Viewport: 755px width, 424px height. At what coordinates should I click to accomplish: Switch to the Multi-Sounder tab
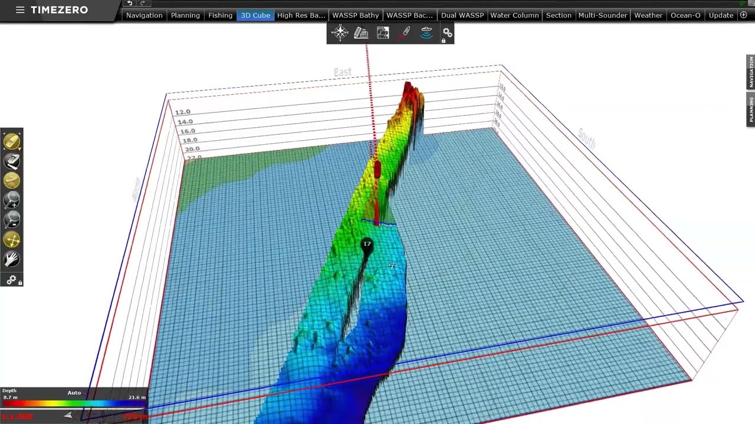602,15
